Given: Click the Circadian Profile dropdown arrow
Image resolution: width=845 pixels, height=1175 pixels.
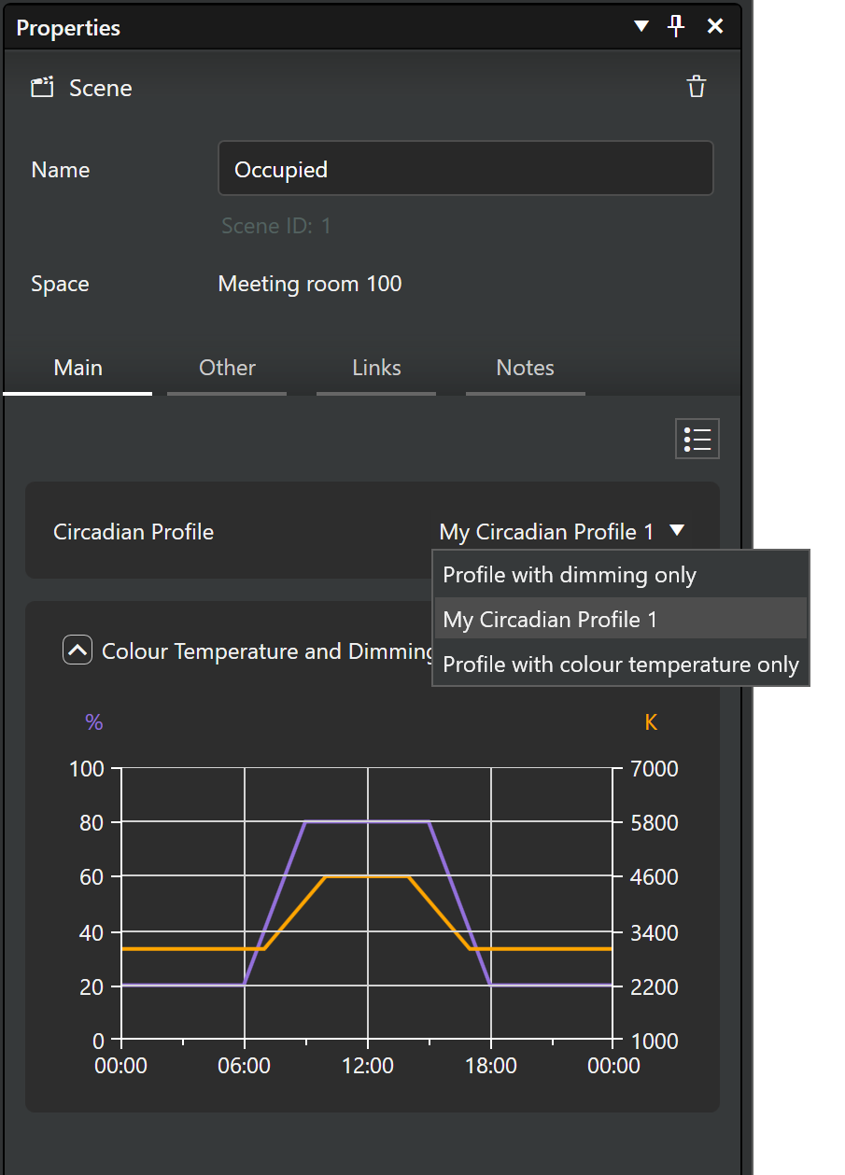Looking at the screenshot, I should click(678, 531).
